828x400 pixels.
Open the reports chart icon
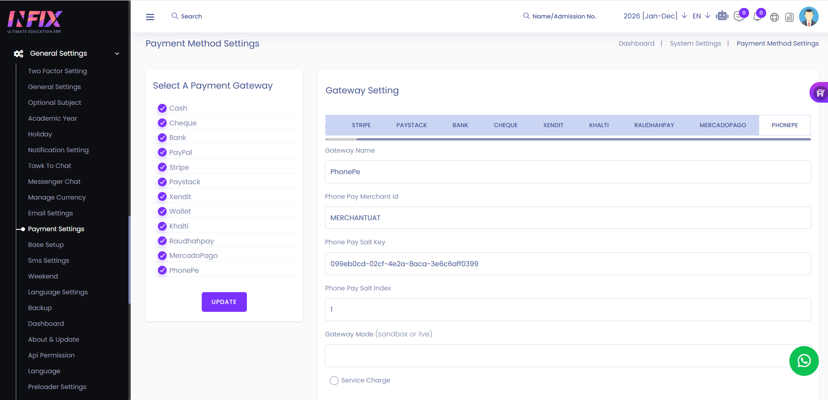pyautogui.click(x=789, y=17)
